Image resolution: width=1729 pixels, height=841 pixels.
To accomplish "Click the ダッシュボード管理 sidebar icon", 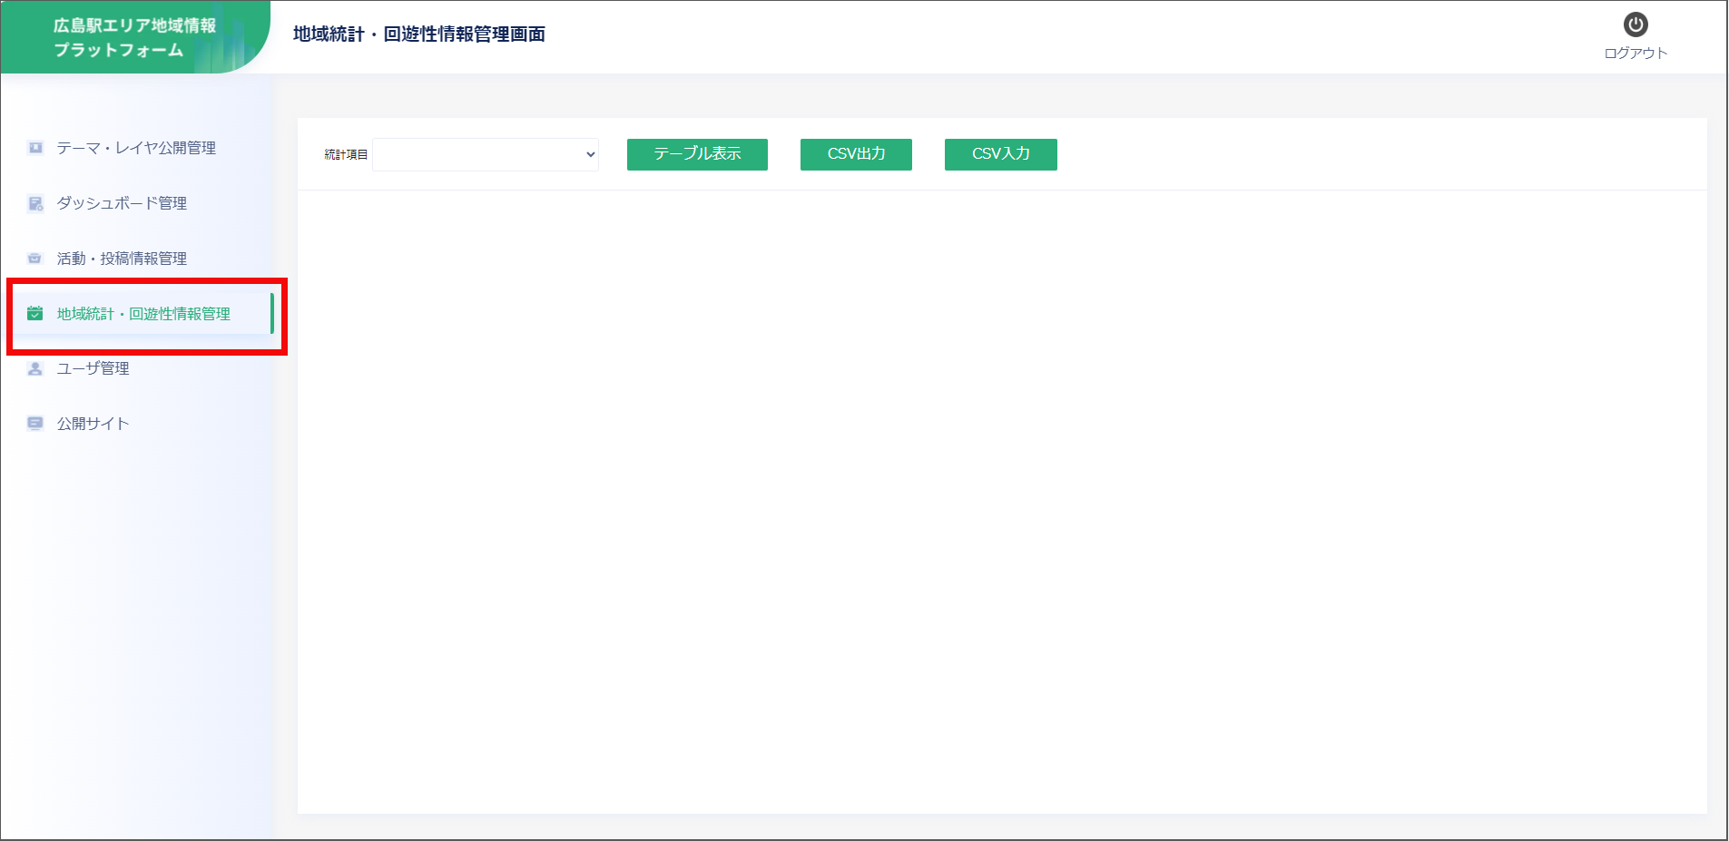I will tap(35, 203).
